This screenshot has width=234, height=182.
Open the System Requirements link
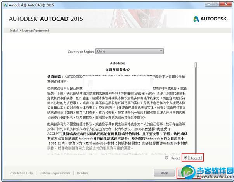point(55,173)
